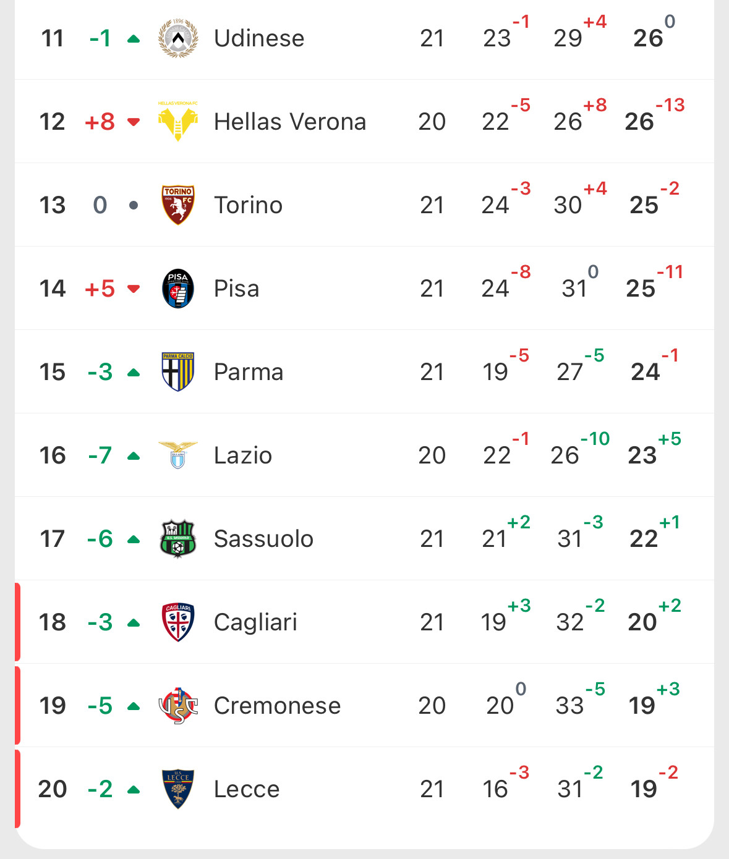Click the Lazio eagle emblem
This screenshot has height=859, width=729.
tap(178, 455)
